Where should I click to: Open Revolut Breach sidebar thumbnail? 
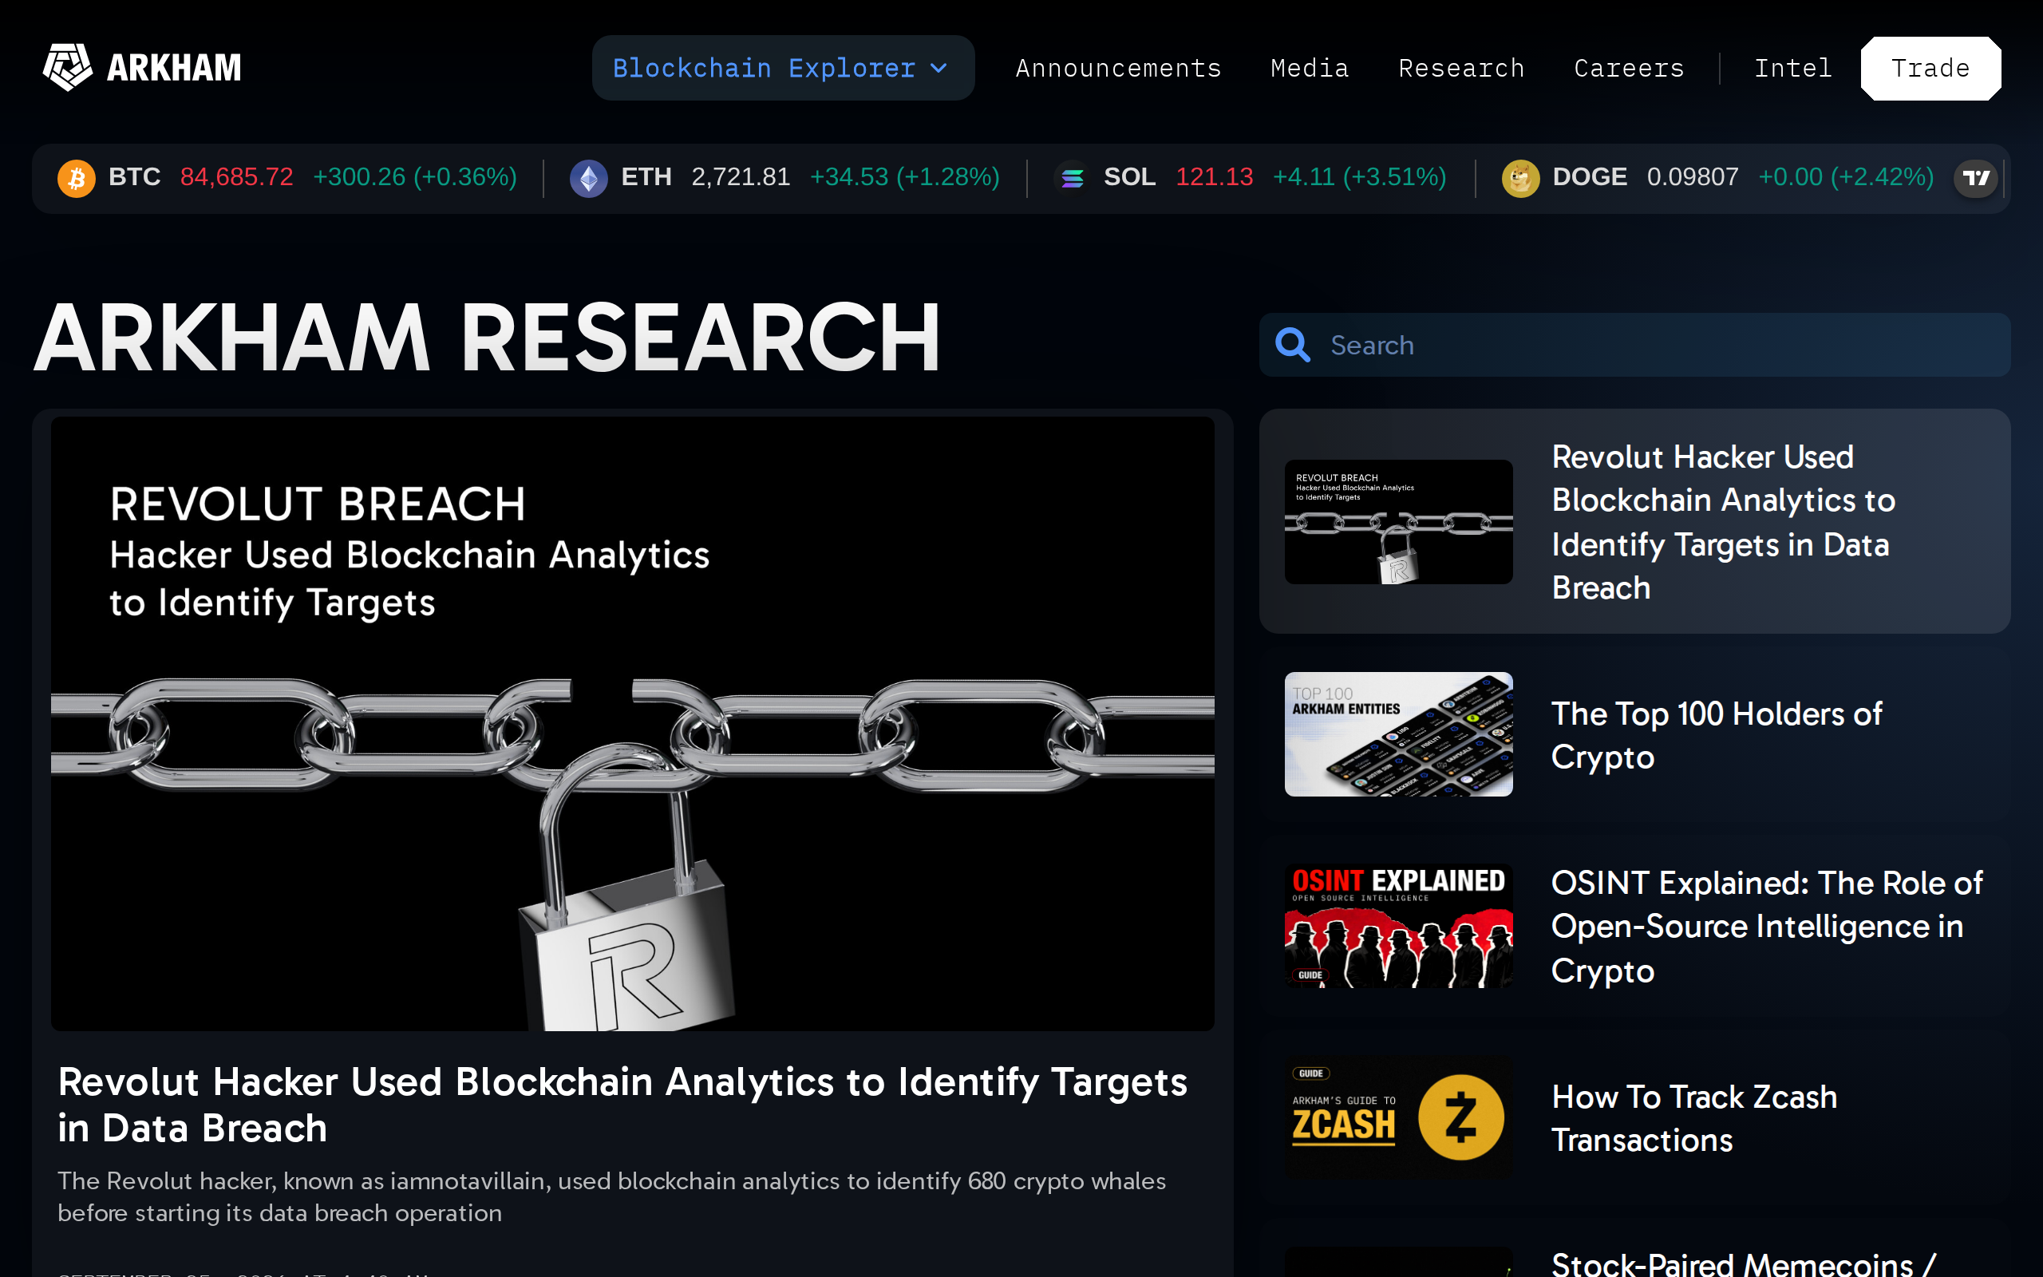[1398, 521]
